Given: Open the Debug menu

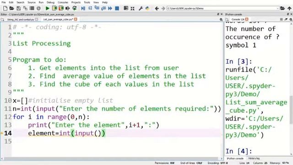Looking at the screenshot, I should [x=50, y=2].
